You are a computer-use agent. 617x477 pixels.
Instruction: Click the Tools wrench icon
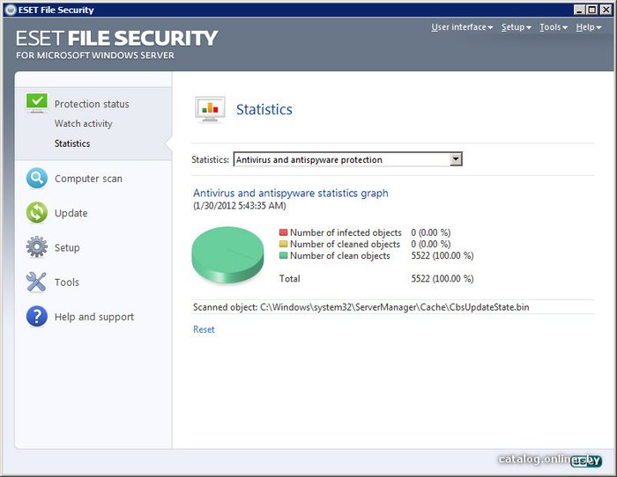(36, 283)
